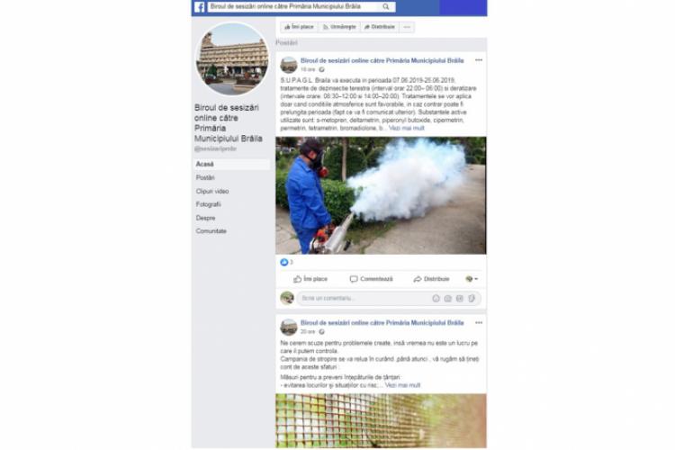Open the first post's three-dot menu
Screen dimensions: 675x450
pyautogui.click(x=479, y=60)
